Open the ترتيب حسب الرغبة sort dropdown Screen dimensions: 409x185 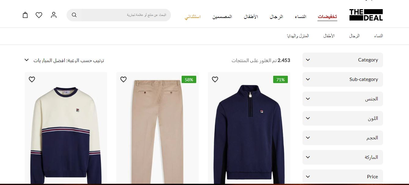64,60
